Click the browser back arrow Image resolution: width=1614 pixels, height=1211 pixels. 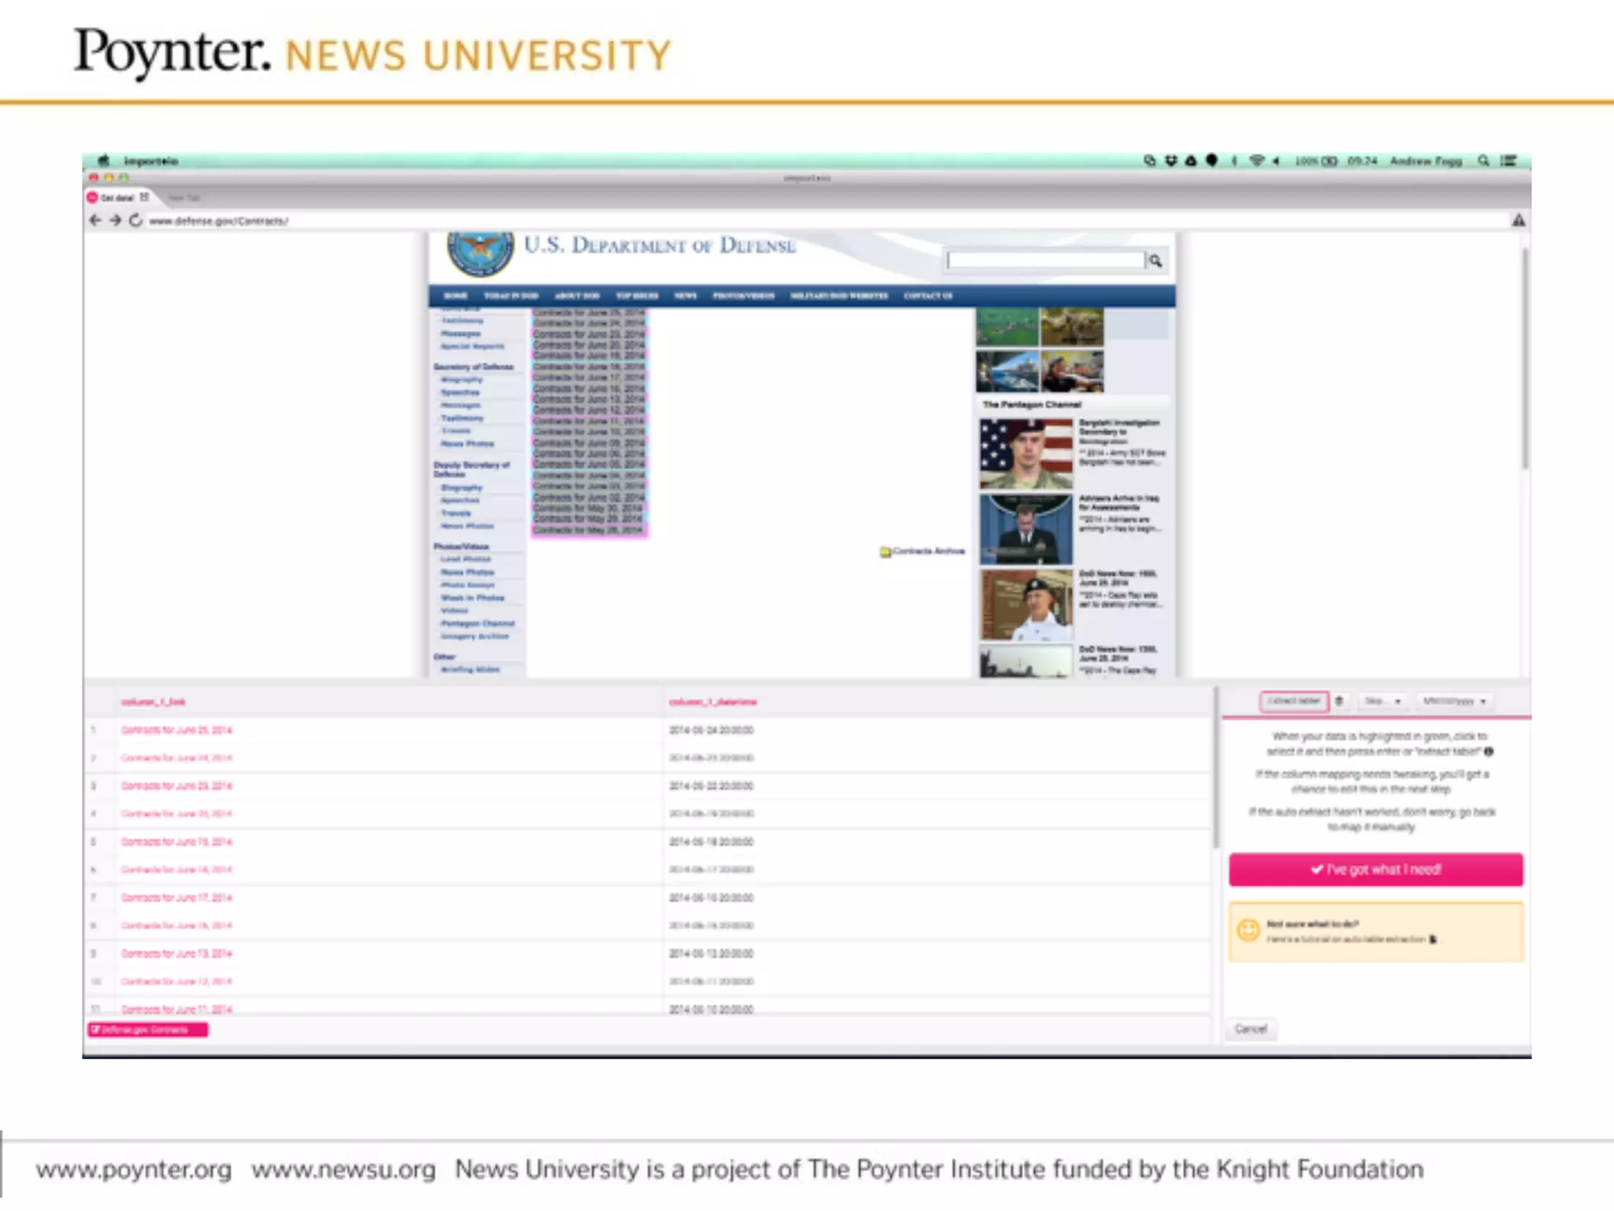coord(95,221)
